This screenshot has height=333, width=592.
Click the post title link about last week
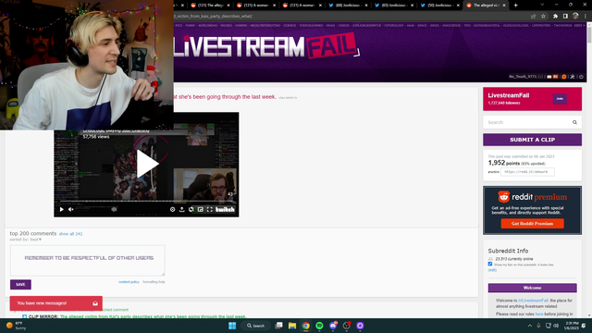point(225,97)
